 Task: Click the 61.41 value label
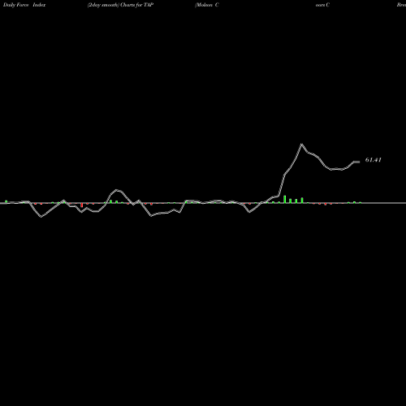(x=374, y=160)
